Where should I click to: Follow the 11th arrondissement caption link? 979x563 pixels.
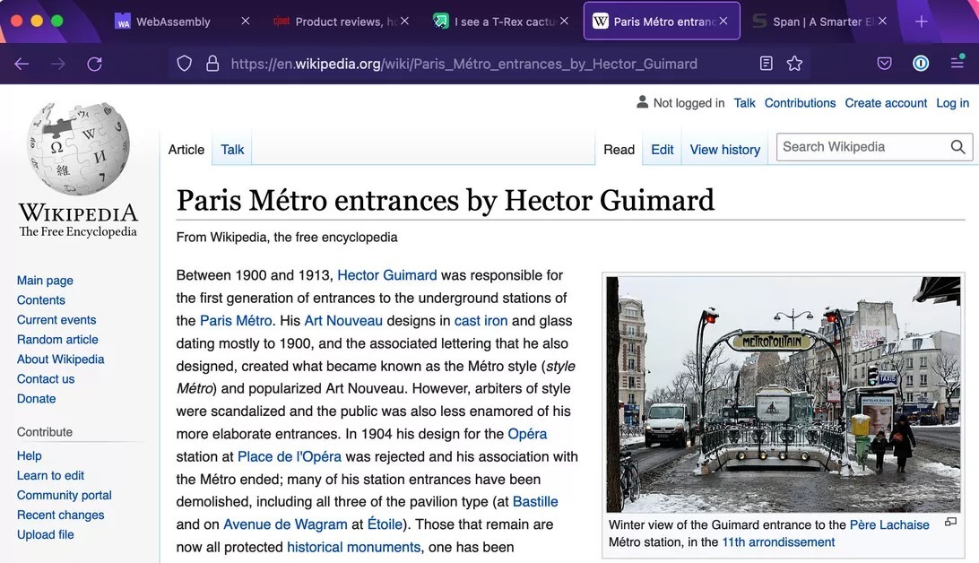coord(778,542)
